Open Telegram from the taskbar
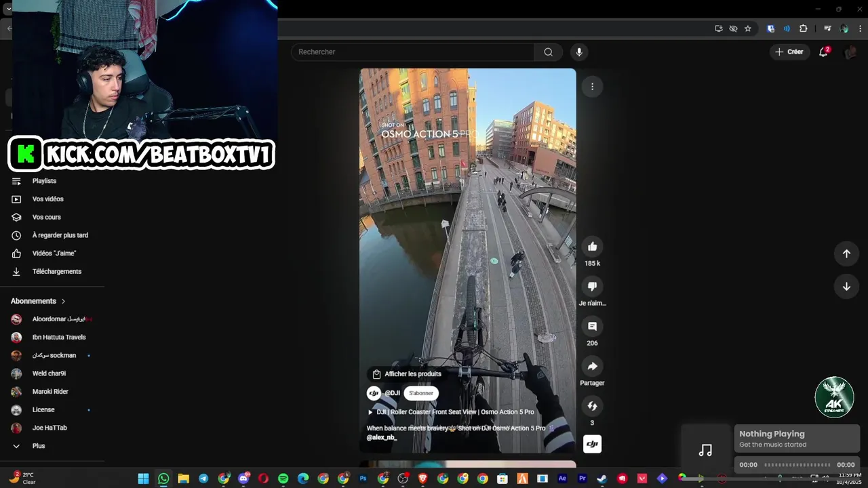Image resolution: width=868 pixels, height=488 pixels. [203, 479]
